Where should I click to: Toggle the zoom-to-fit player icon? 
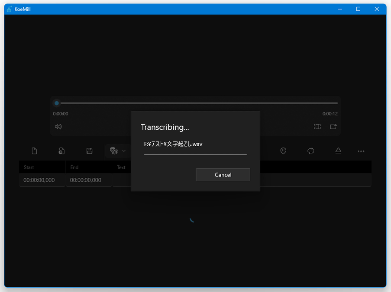coord(317,127)
